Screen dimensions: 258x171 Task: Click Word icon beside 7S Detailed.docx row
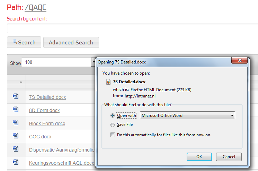[x=16, y=96]
